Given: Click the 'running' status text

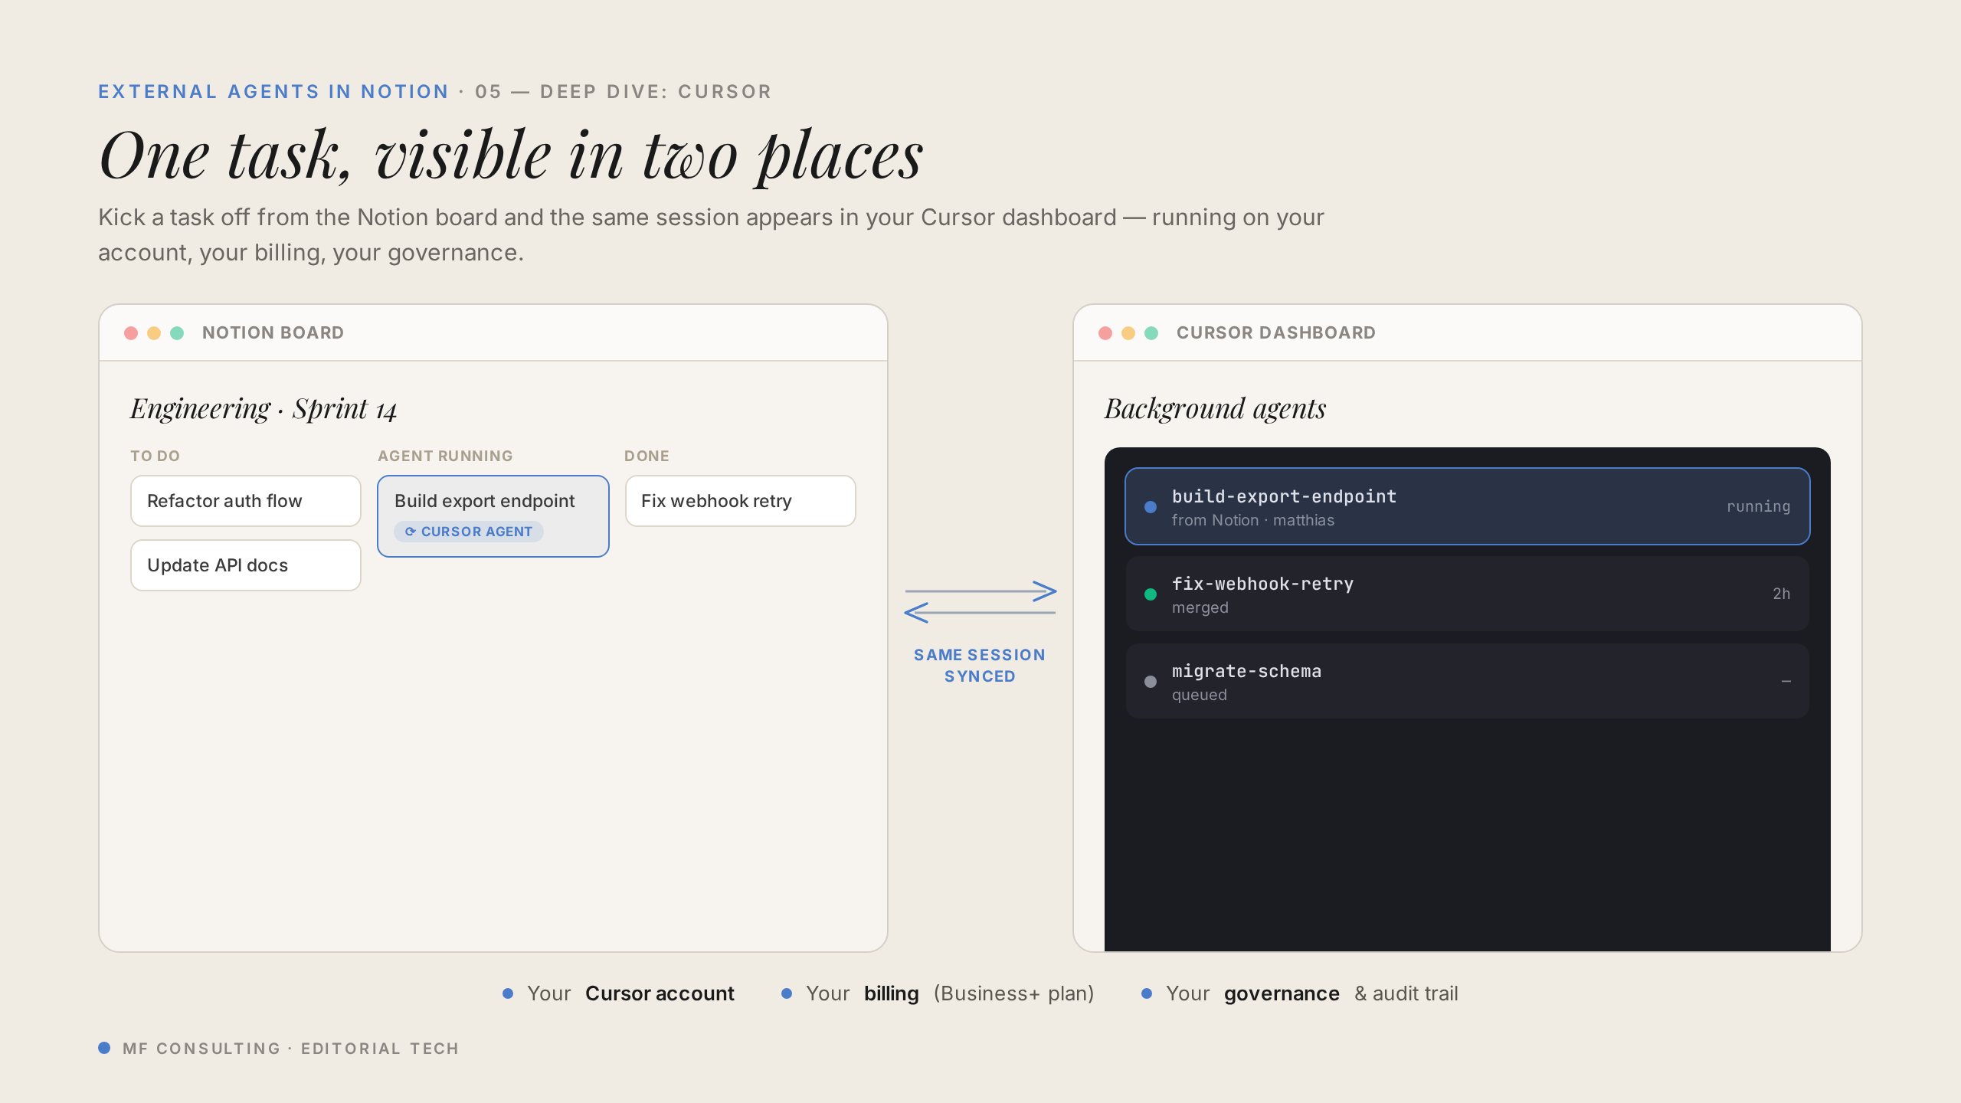Looking at the screenshot, I should point(1759,506).
